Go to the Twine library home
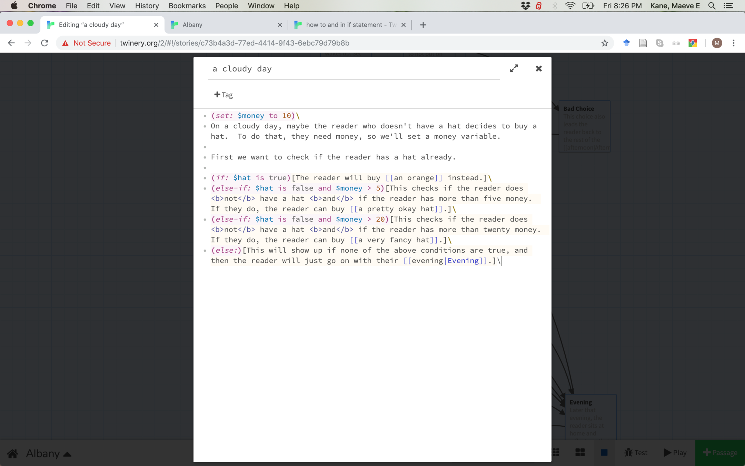 13,453
